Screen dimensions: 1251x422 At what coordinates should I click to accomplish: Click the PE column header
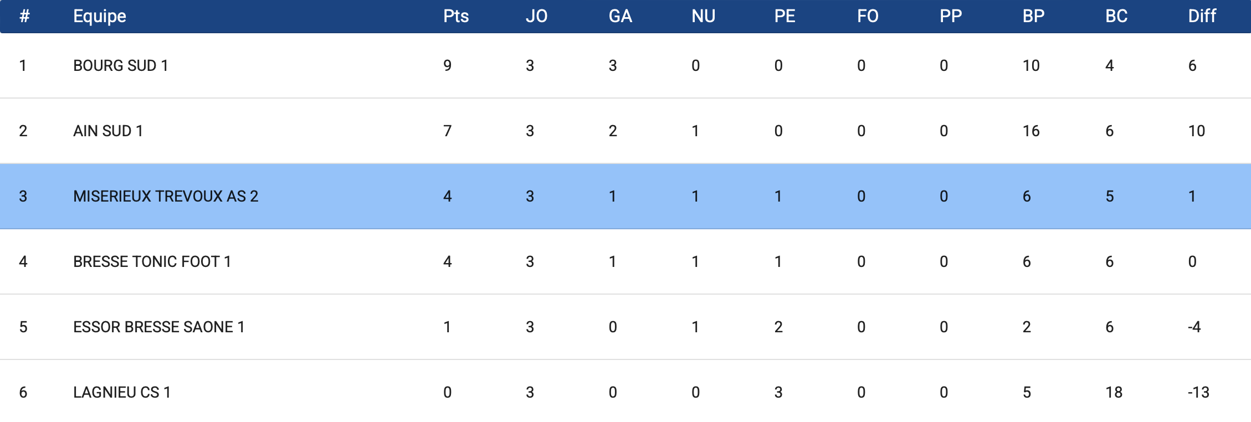pyautogui.click(x=785, y=16)
